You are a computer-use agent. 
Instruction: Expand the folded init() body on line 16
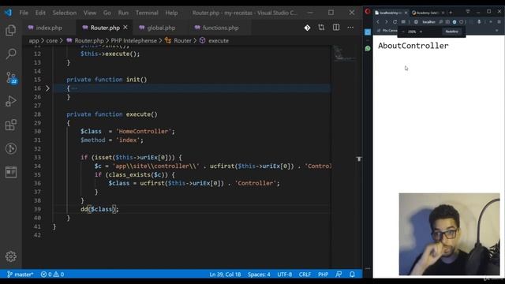pyautogui.click(x=47, y=88)
